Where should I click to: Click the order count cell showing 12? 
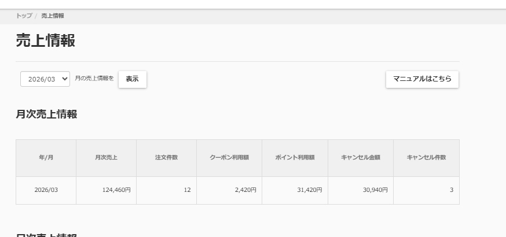pyautogui.click(x=187, y=190)
